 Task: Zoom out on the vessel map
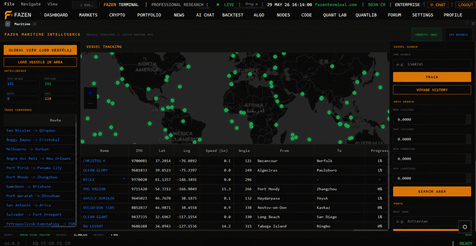[x=90, y=103]
